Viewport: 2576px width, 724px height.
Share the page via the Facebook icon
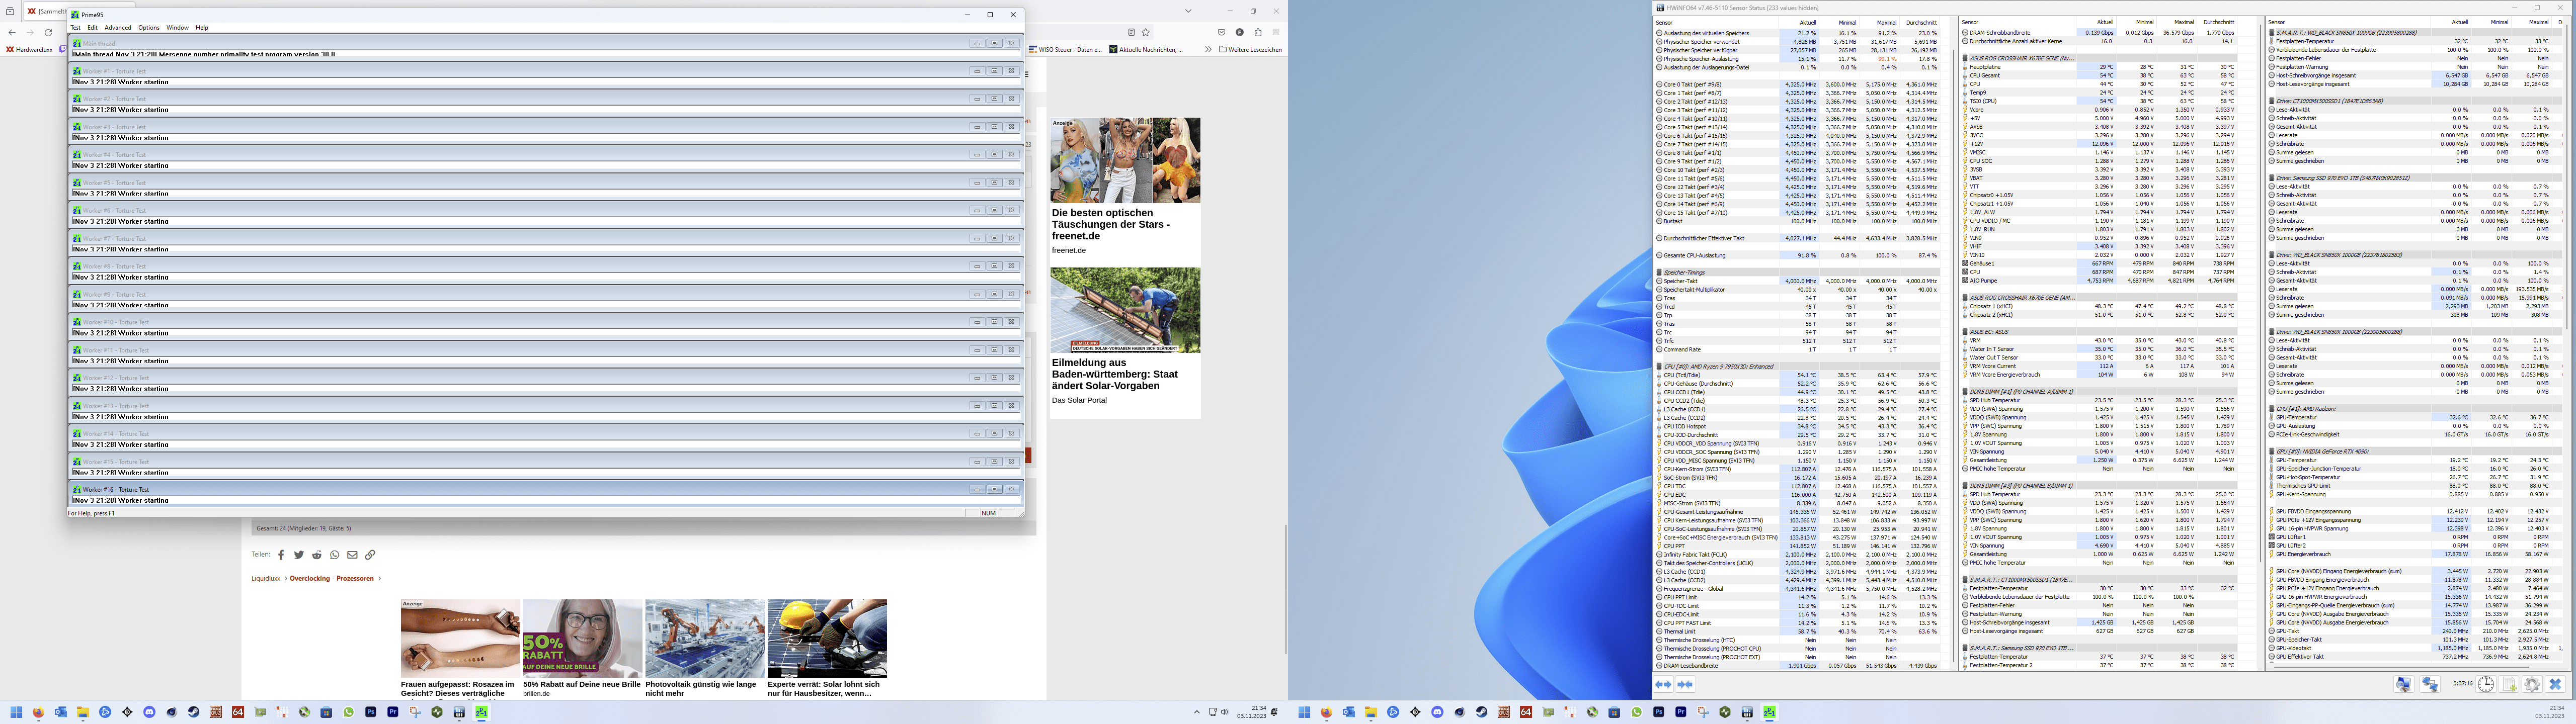pos(281,555)
